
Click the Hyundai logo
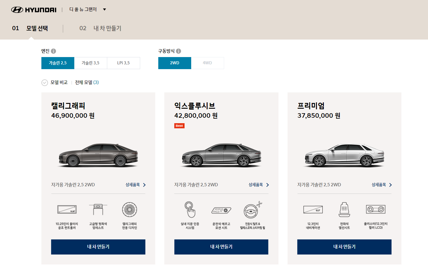click(34, 10)
